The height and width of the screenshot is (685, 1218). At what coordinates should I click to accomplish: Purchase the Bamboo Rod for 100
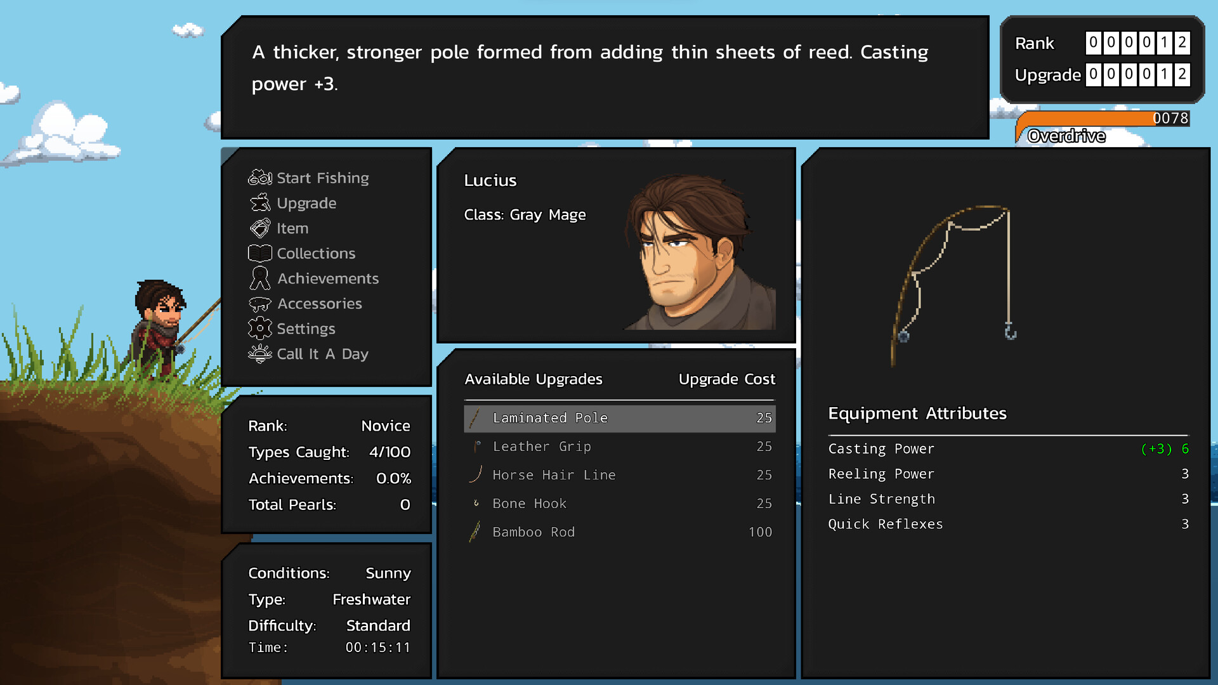pos(619,532)
